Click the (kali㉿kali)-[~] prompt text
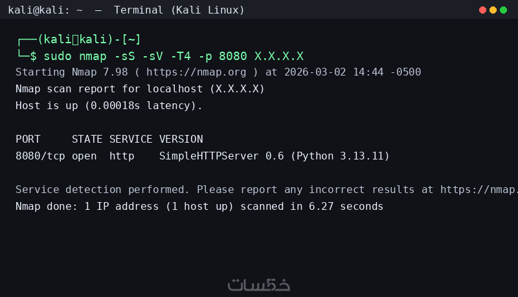 89,39
